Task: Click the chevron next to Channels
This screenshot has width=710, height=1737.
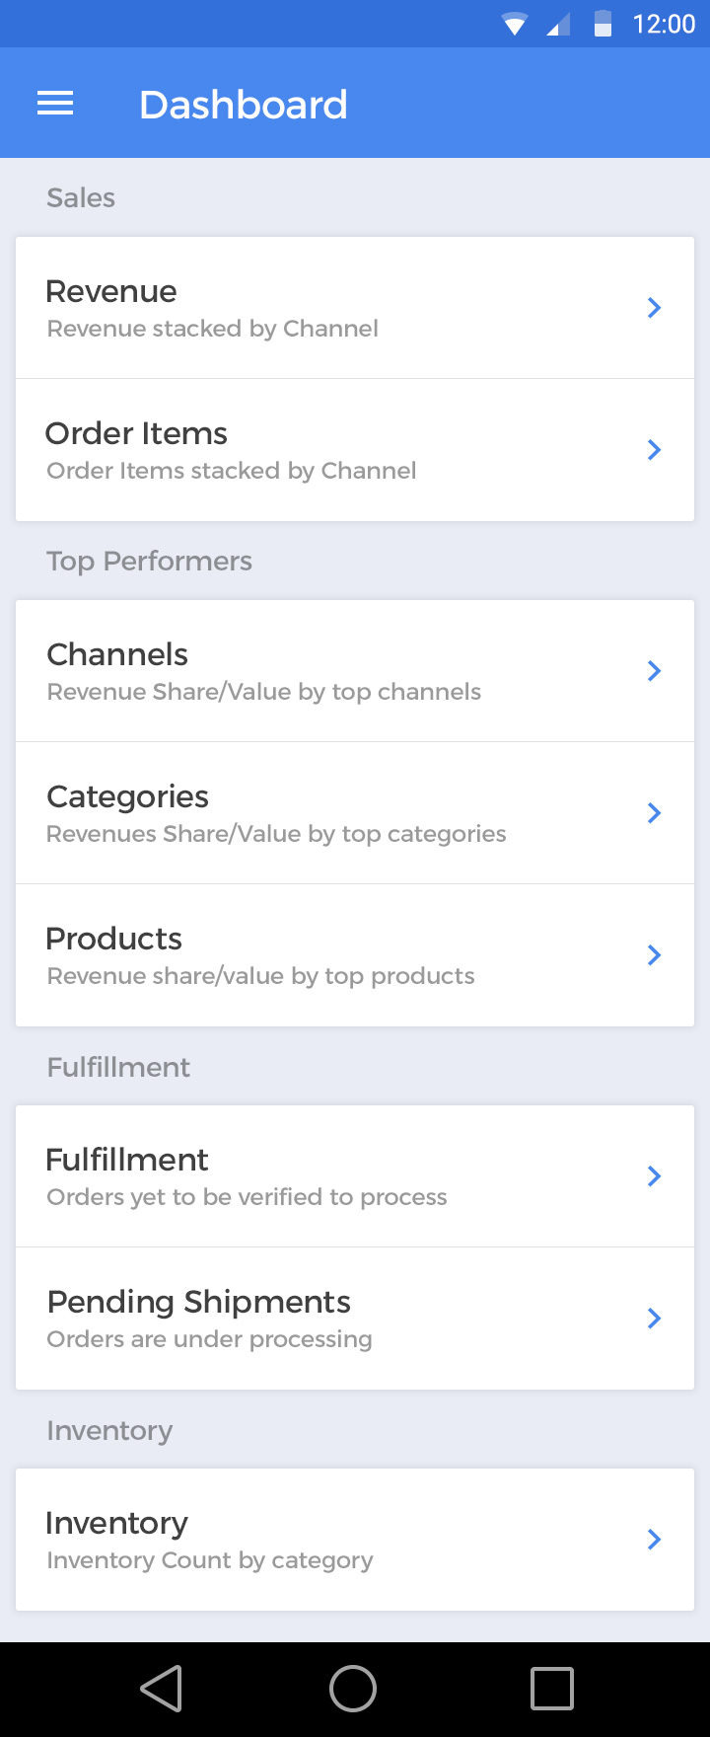Action: [x=654, y=671]
